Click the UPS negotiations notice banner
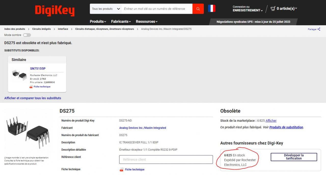 click(x=253, y=22)
